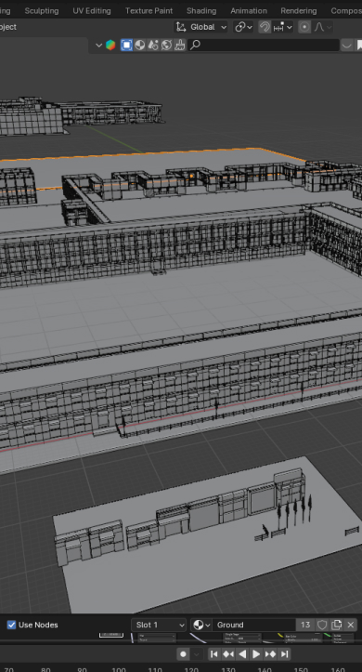The height and width of the screenshot is (672, 362).
Task: Select the tree models on the small plane
Action: [x=295, y=511]
